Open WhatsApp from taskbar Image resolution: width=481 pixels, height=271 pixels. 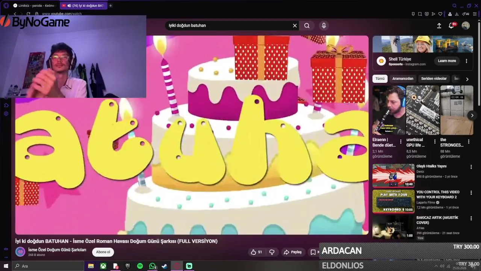pyautogui.click(x=152, y=266)
